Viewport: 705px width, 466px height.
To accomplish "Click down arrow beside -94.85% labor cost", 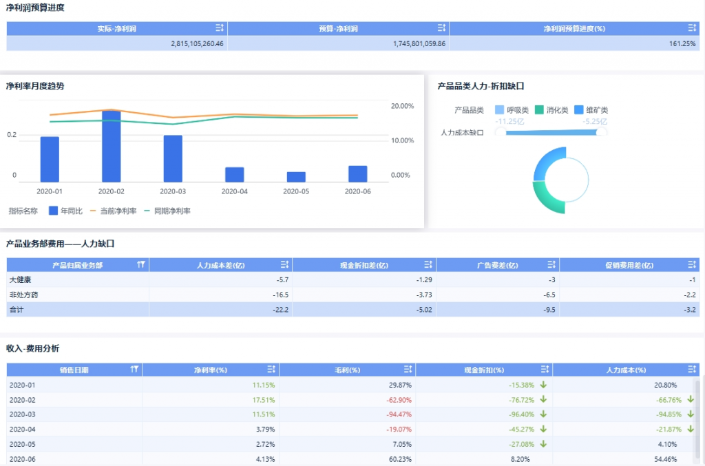I will 691,414.
